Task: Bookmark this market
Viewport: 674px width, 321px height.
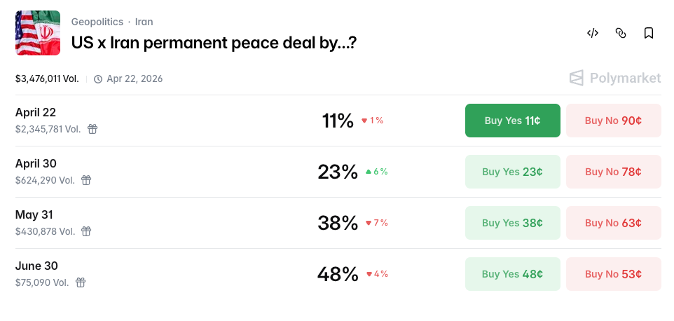Action: click(x=648, y=33)
